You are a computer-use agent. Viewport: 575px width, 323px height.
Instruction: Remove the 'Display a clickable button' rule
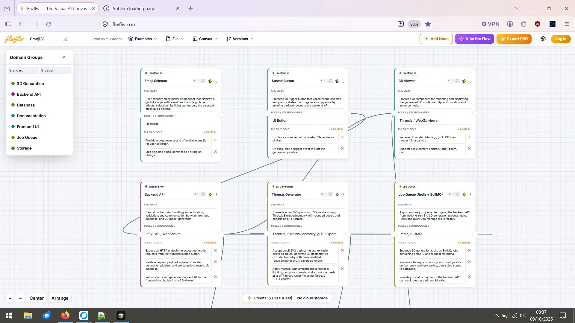click(x=342, y=137)
